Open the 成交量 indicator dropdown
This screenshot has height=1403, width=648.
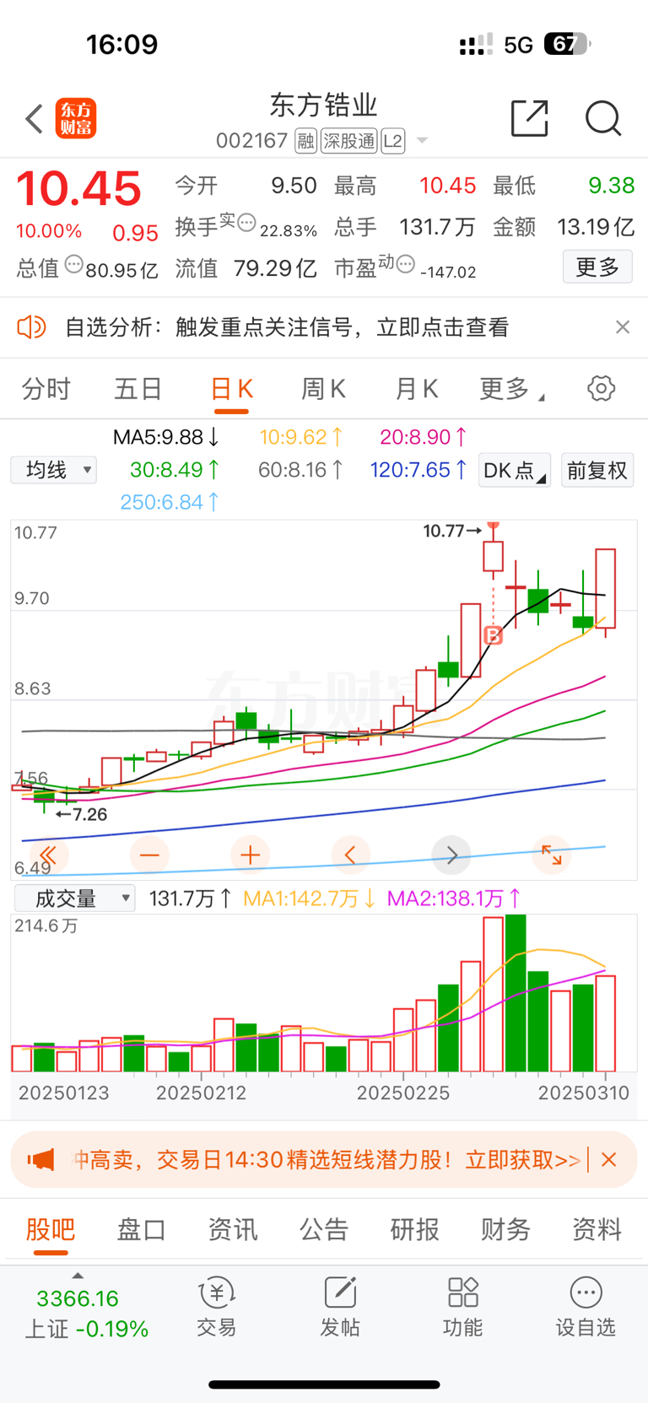(x=74, y=898)
